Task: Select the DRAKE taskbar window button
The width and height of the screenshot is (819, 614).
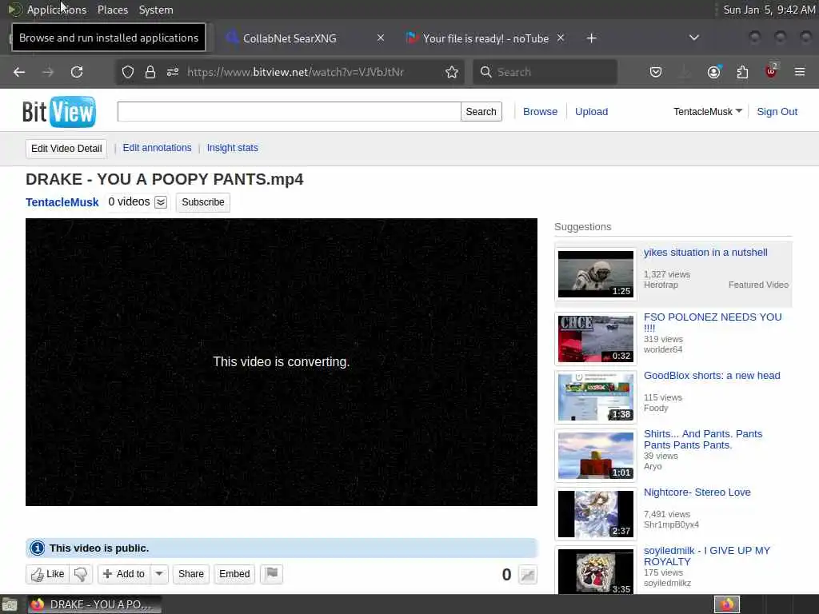Action: [94, 604]
